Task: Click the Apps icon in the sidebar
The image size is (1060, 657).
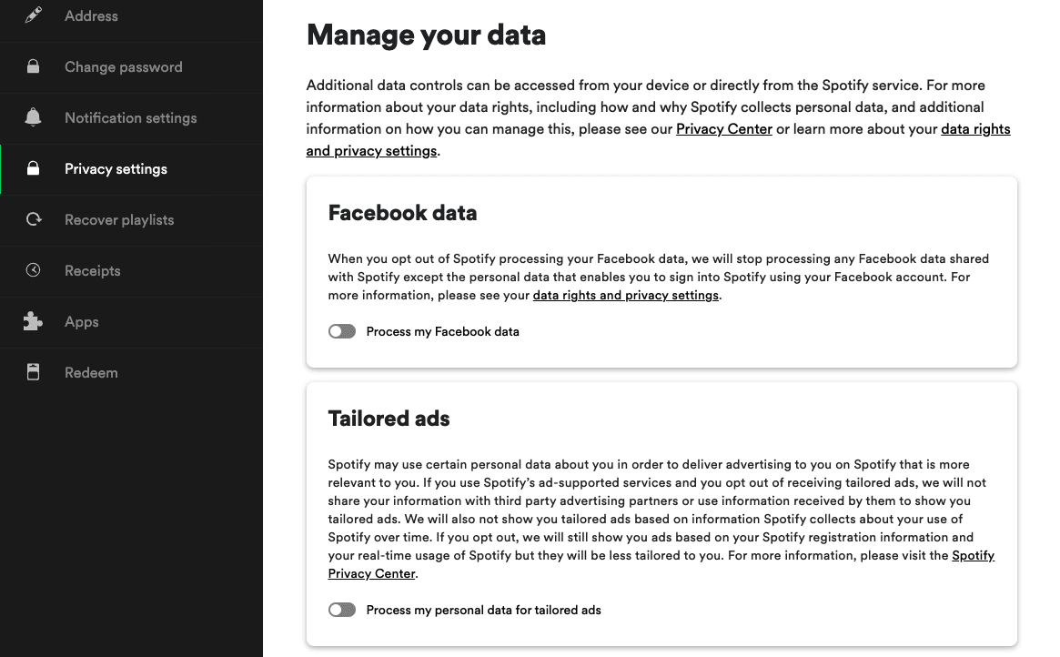Action: [x=34, y=321]
